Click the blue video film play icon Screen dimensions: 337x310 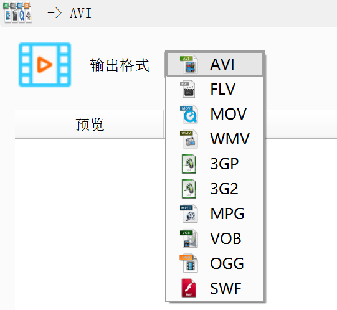[45, 65]
